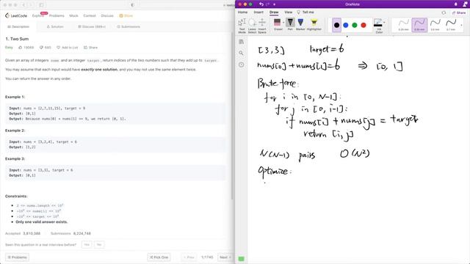Click the problem description scrollbar

(232, 116)
